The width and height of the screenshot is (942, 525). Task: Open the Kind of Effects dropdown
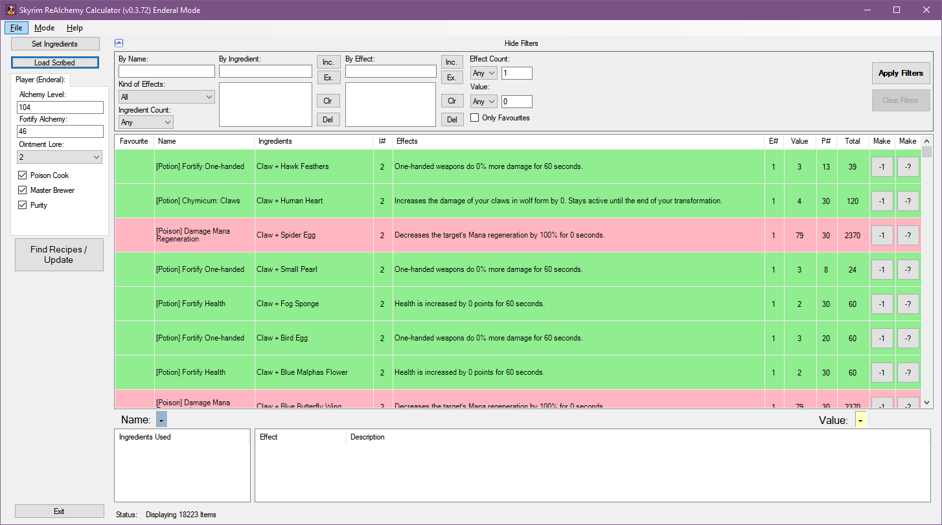click(167, 96)
